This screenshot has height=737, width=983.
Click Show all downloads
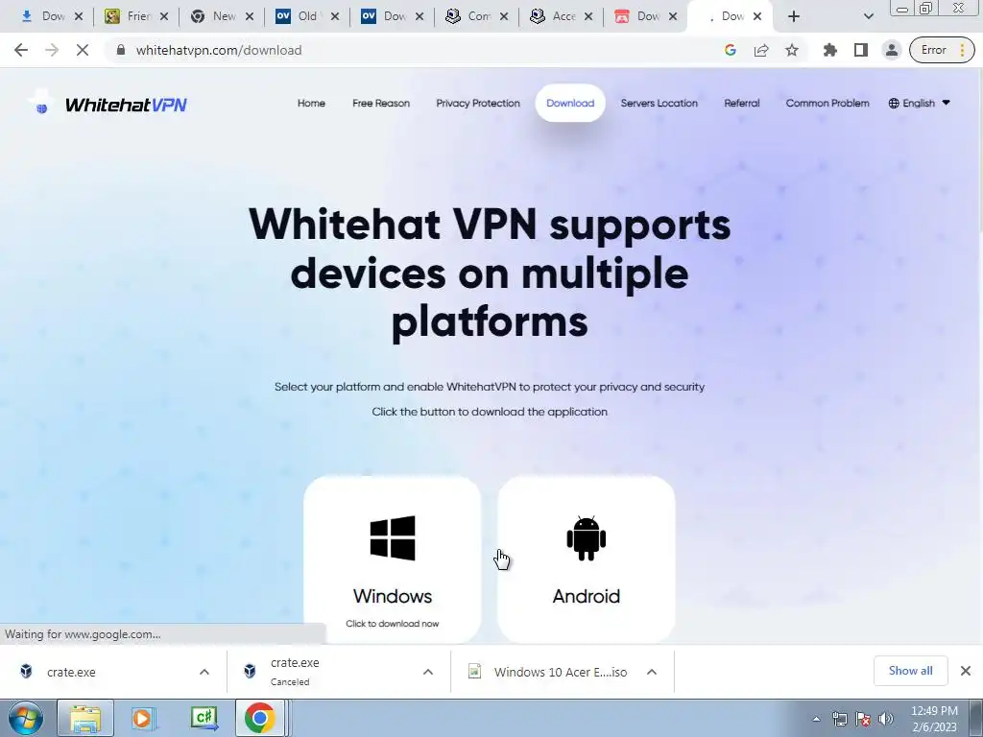(910, 671)
